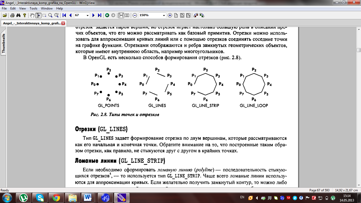Open the Windows Start menu
Viewport: 361px width, 203px height.
click(7, 198)
